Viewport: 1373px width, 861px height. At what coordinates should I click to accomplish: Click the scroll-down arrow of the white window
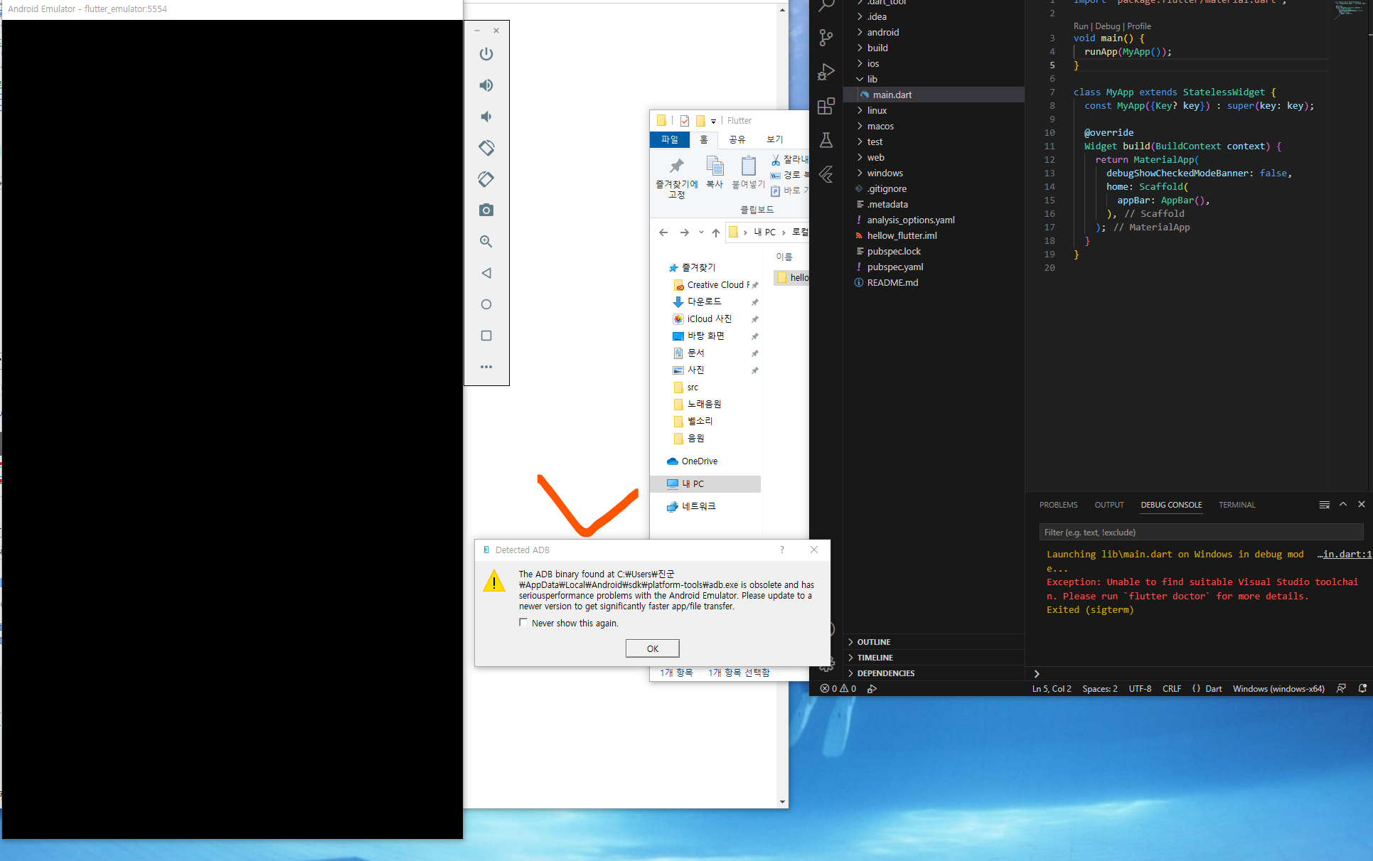point(782,802)
